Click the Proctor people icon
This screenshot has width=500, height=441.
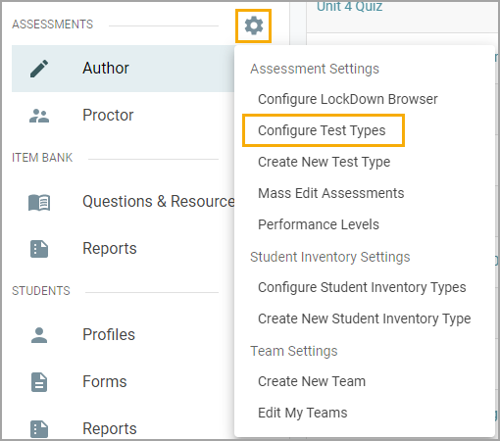[x=39, y=116]
